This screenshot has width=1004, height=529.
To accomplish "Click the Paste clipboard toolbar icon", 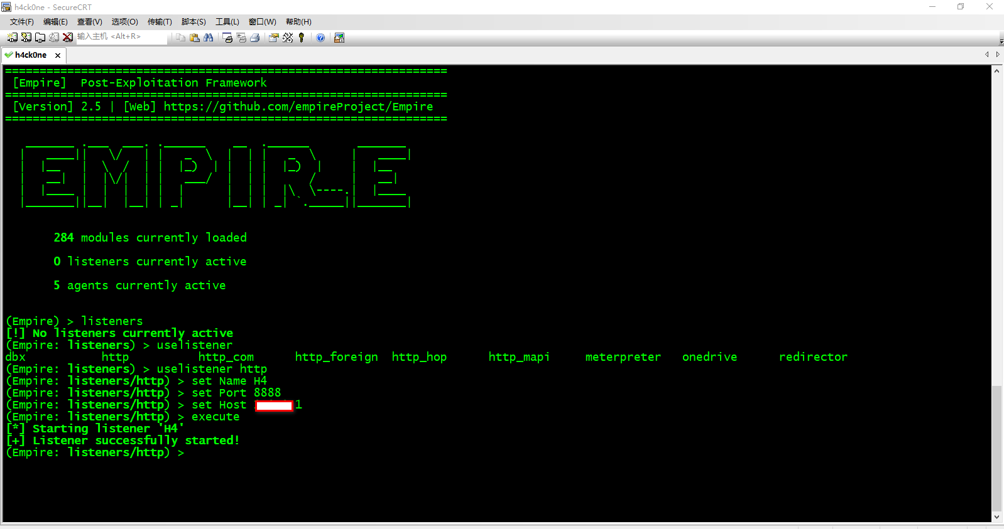I will coord(195,38).
